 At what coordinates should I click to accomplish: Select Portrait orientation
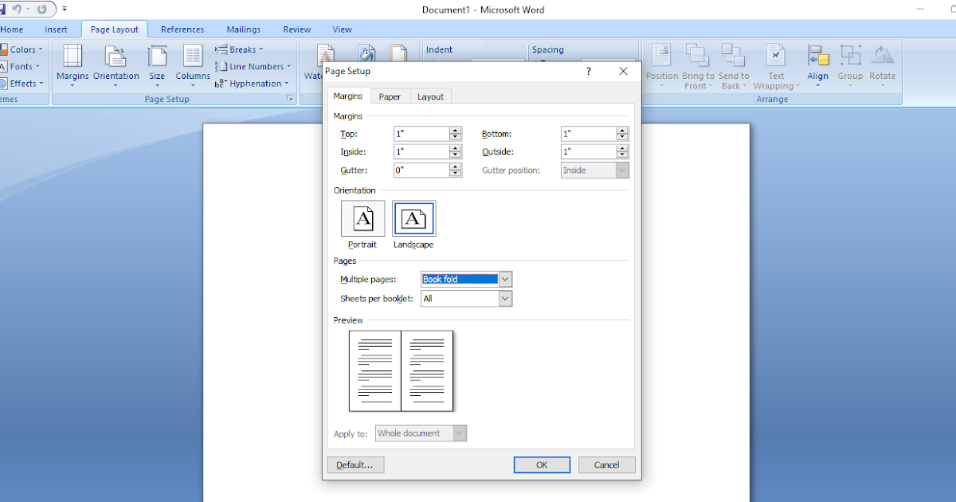click(x=362, y=218)
